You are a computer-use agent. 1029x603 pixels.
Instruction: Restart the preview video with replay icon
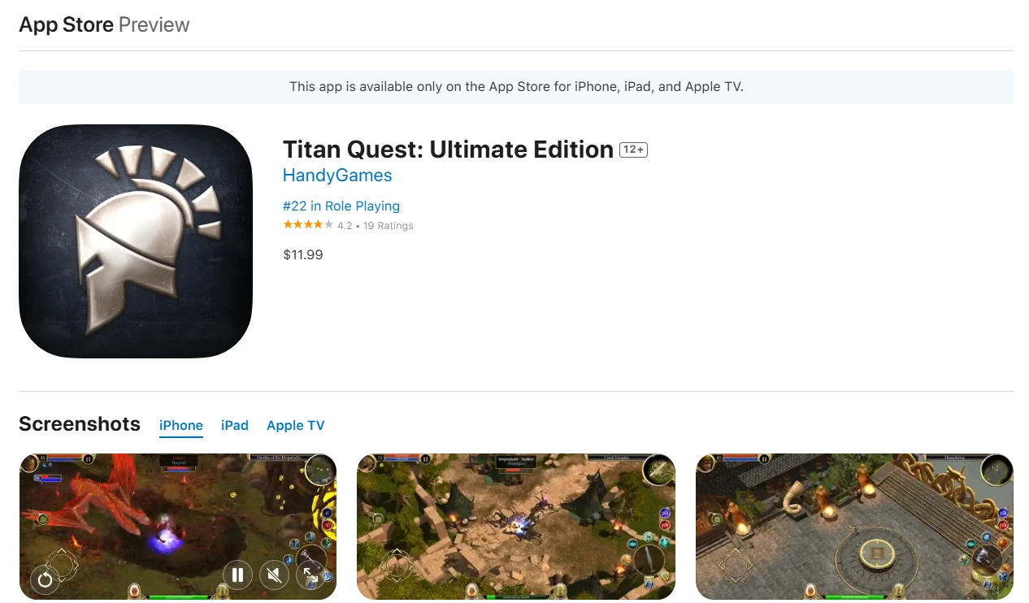pos(45,579)
